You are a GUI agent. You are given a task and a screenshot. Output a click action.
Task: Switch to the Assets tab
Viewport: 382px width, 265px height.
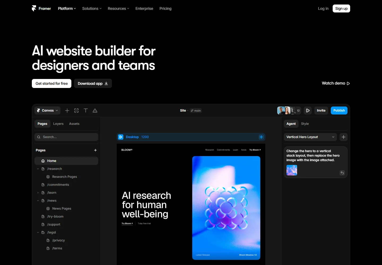pyautogui.click(x=74, y=124)
